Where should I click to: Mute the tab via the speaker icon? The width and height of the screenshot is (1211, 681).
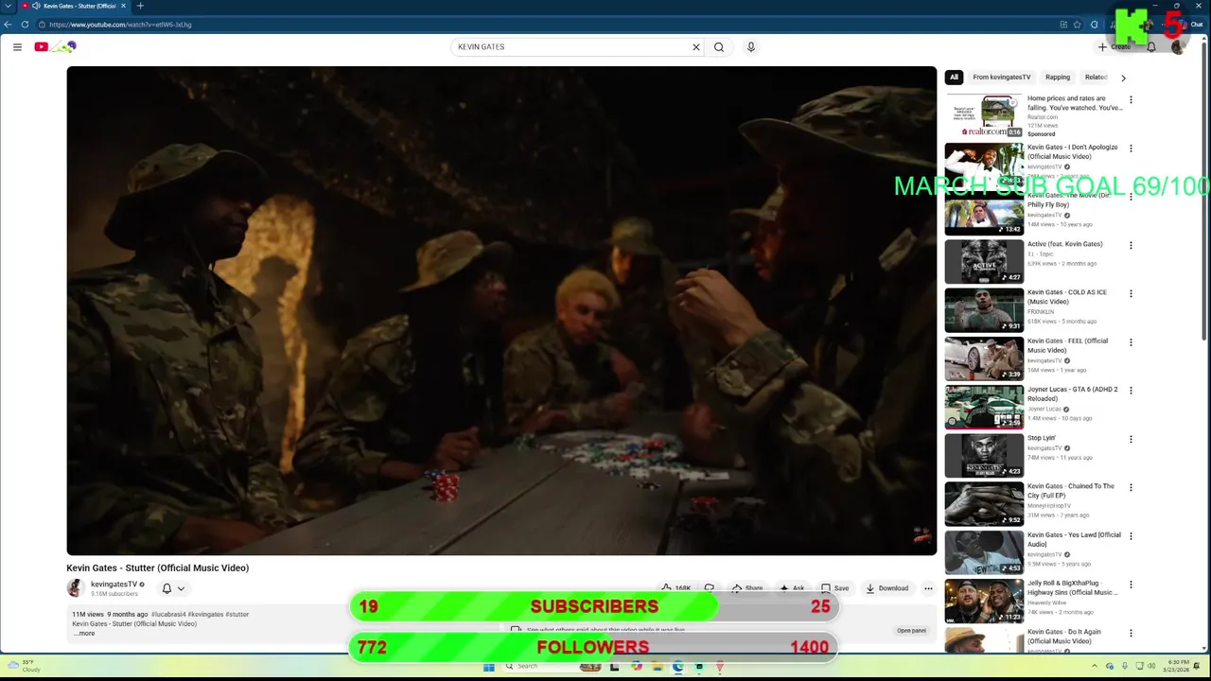pyautogui.click(x=36, y=6)
